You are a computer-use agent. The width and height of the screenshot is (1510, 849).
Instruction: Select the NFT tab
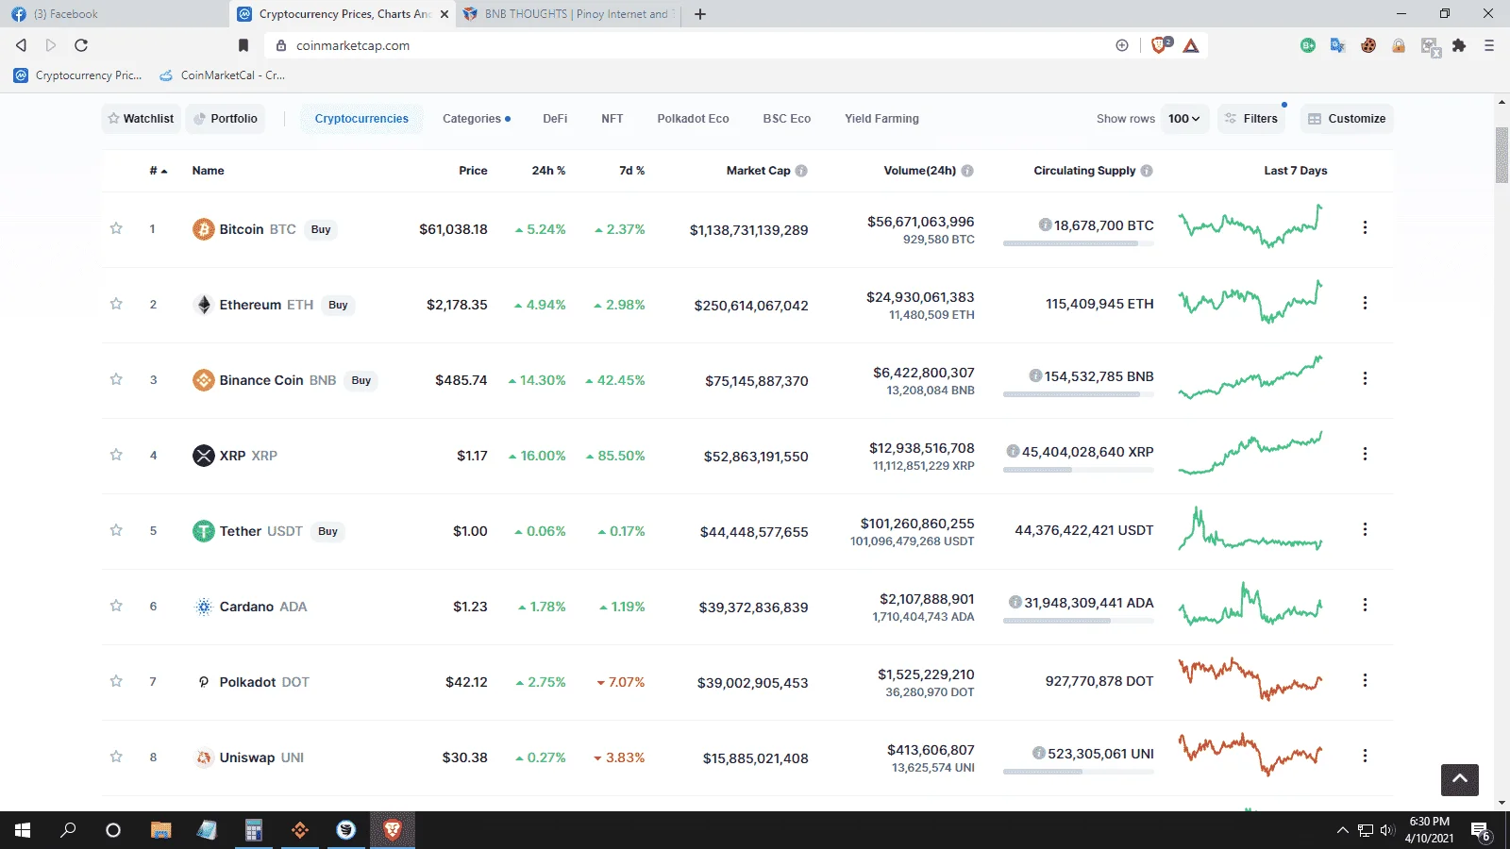612,119
